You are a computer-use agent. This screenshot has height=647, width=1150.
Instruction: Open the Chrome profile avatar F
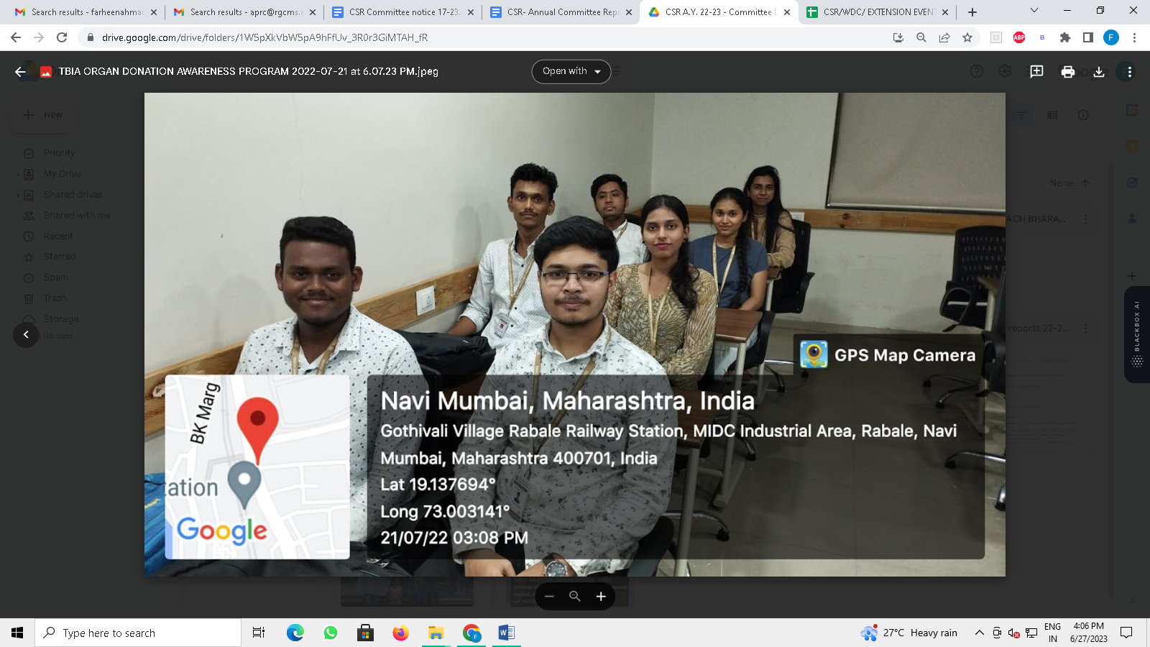[x=1111, y=37]
